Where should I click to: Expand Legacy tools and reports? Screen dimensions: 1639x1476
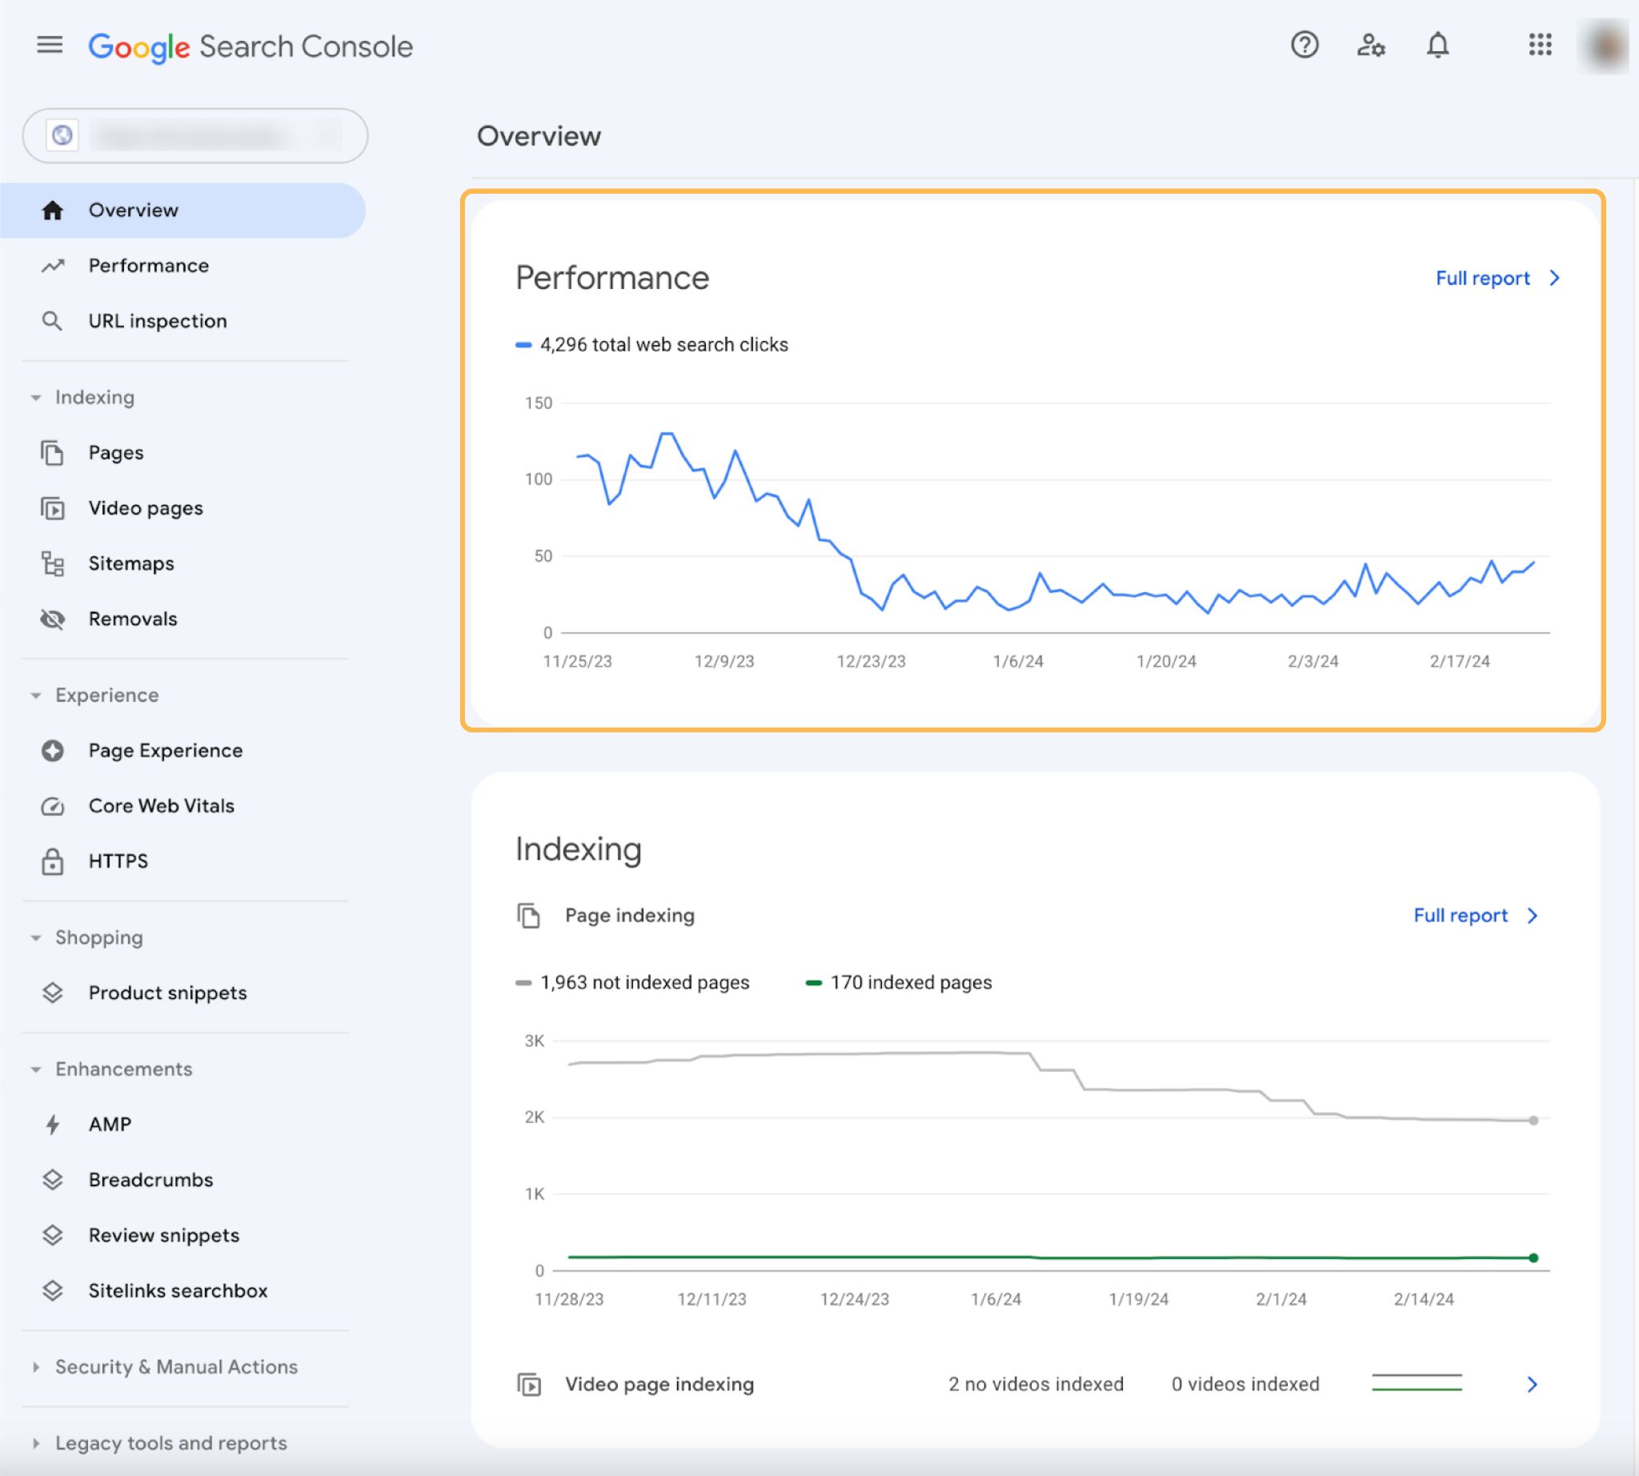pos(36,1443)
